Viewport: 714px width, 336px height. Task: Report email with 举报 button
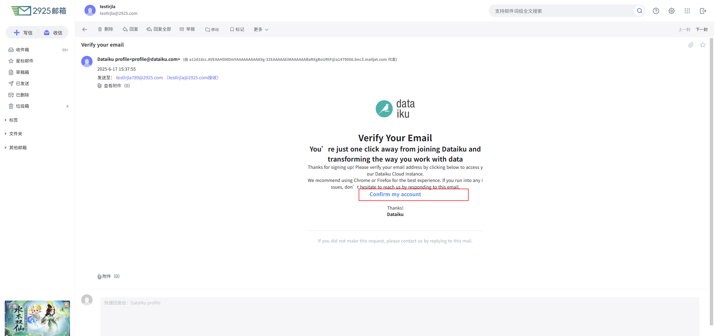click(187, 29)
